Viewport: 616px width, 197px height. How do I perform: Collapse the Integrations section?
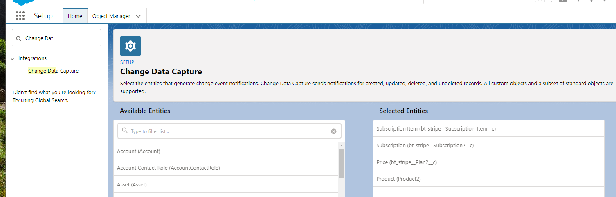point(13,58)
